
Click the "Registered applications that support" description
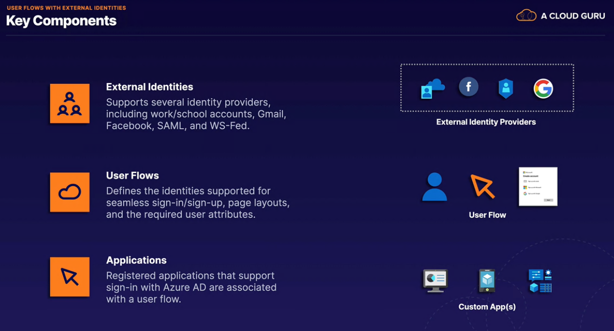coord(191,287)
